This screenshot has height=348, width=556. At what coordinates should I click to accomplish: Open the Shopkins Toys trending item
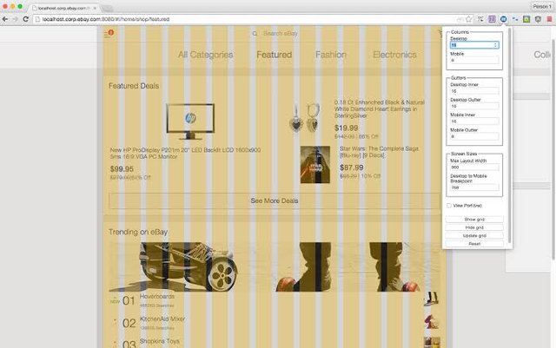[160, 341]
